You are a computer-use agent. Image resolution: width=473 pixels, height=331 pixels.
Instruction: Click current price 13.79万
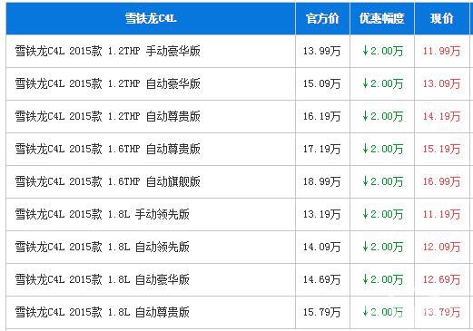[x=441, y=312]
